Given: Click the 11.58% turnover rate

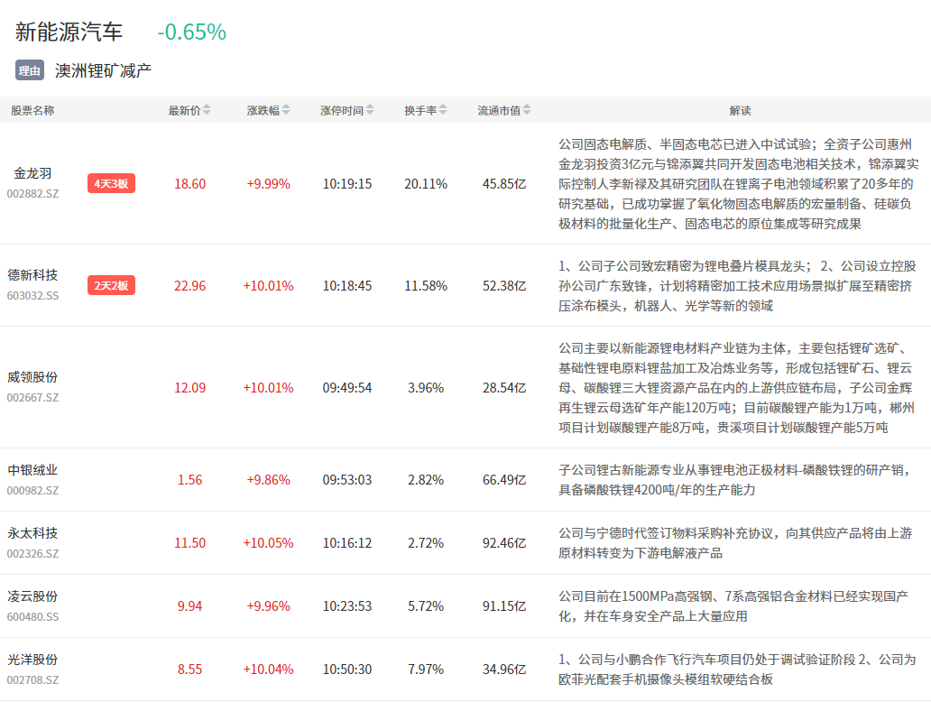Looking at the screenshot, I should [426, 286].
